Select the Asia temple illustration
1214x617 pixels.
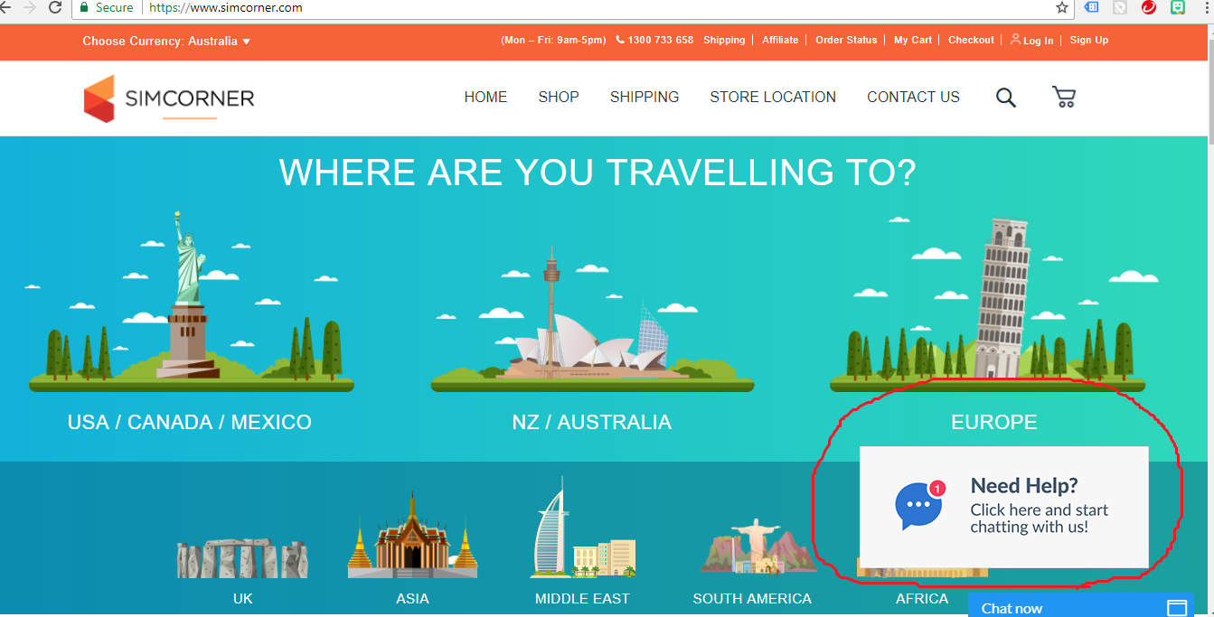click(412, 535)
